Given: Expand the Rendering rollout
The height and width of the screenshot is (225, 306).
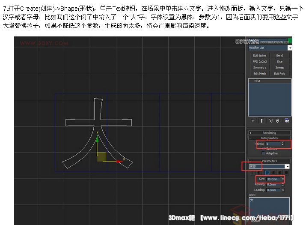Looking at the screenshot, I should pos(269,133).
